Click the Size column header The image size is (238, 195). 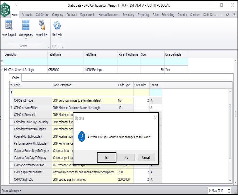tap(153, 54)
